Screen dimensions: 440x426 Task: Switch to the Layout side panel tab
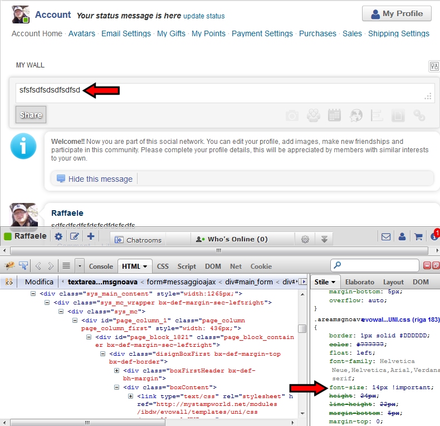393,282
